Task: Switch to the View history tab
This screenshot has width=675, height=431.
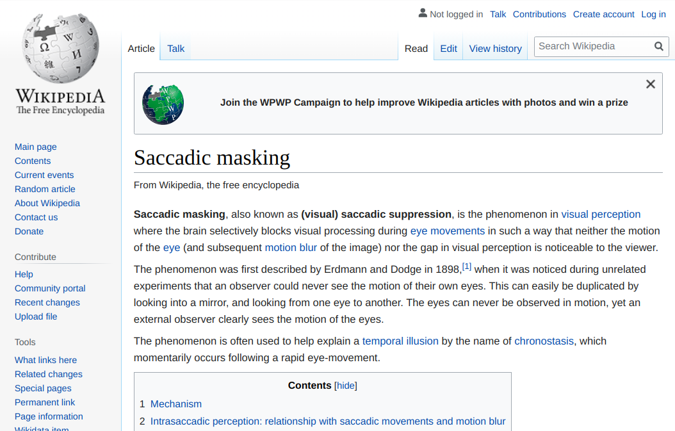Action: point(496,49)
